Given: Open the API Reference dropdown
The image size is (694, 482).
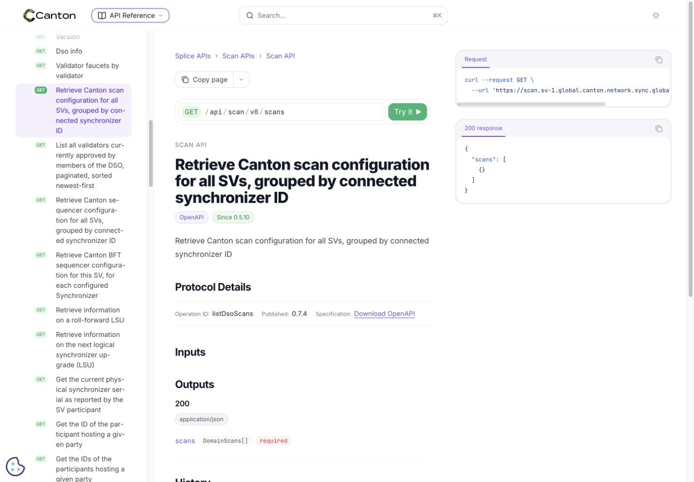Looking at the screenshot, I should pyautogui.click(x=130, y=16).
